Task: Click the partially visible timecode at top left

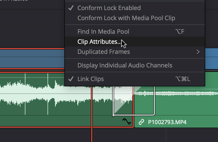Action: [x=15, y=1]
